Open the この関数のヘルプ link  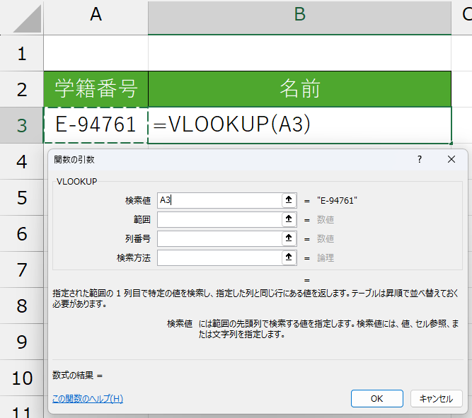[x=88, y=399]
